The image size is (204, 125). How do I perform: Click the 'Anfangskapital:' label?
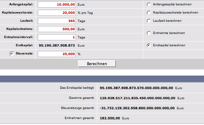pos(21,4)
